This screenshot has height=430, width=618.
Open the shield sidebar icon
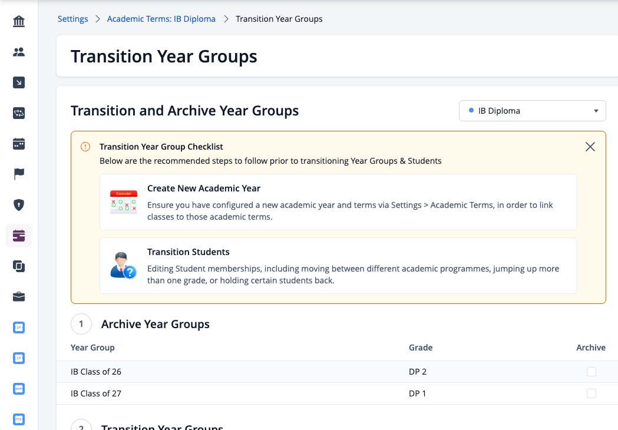point(18,205)
